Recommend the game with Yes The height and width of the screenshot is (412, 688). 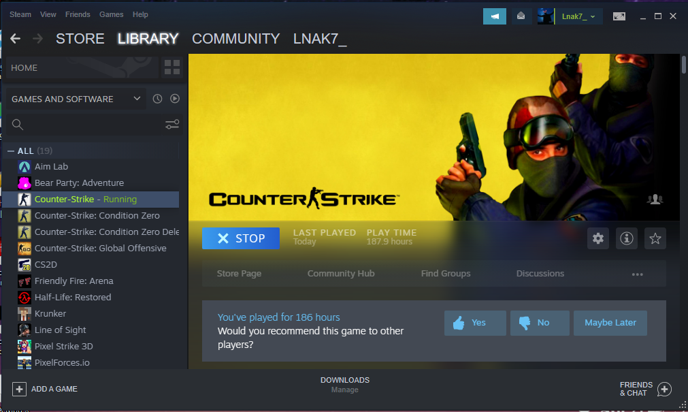[x=475, y=323]
